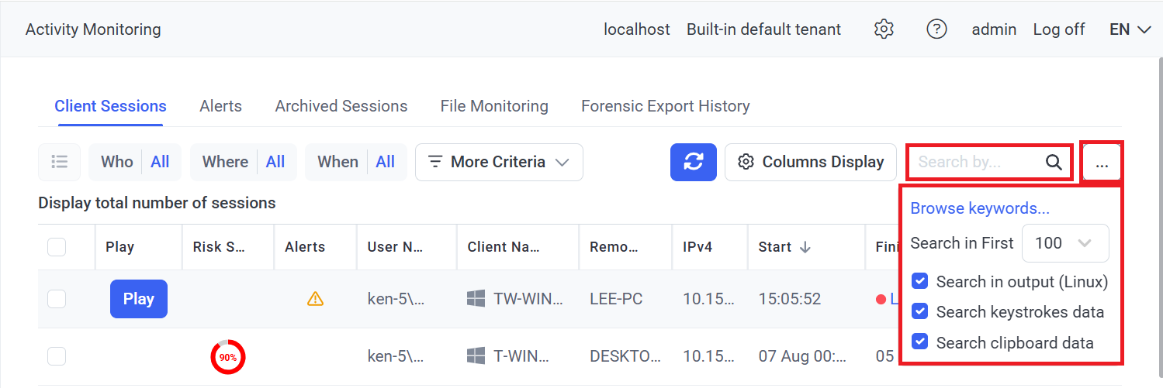Image resolution: width=1163 pixels, height=388 pixels.
Task: Expand the More Criteria dropdown
Action: coord(499,162)
